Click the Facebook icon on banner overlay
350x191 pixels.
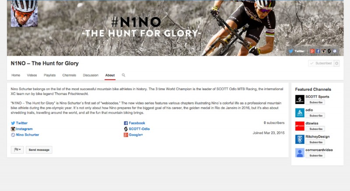point(318,51)
